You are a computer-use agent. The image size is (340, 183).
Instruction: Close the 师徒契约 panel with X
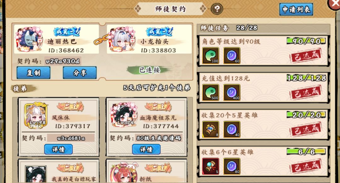point(334,4)
